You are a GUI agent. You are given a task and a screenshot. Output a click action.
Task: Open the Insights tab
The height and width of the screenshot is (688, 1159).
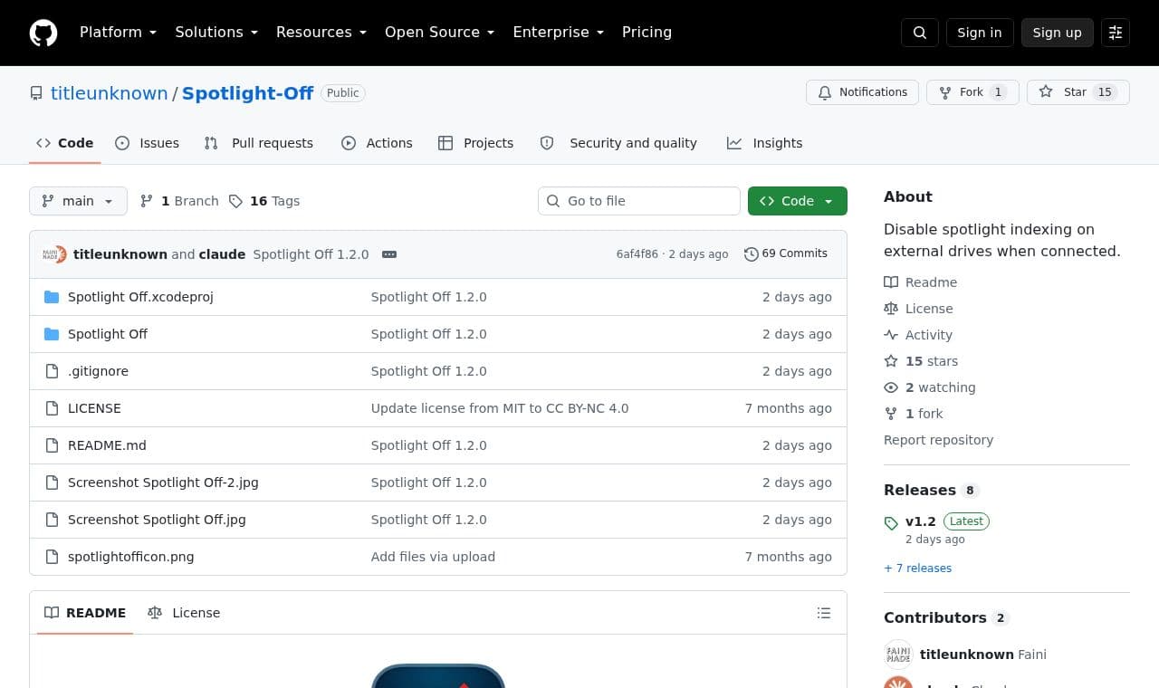tap(765, 143)
